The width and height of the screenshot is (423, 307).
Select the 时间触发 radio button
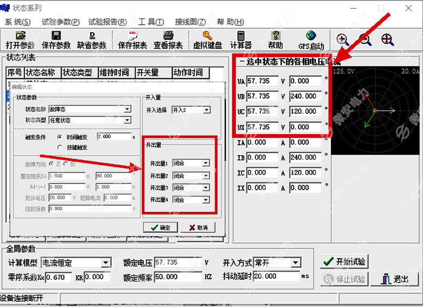pyautogui.click(x=60, y=137)
